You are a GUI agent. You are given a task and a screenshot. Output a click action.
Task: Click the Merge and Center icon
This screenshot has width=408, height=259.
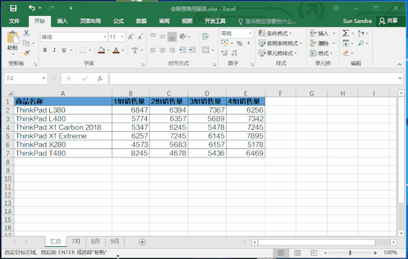(x=206, y=50)
